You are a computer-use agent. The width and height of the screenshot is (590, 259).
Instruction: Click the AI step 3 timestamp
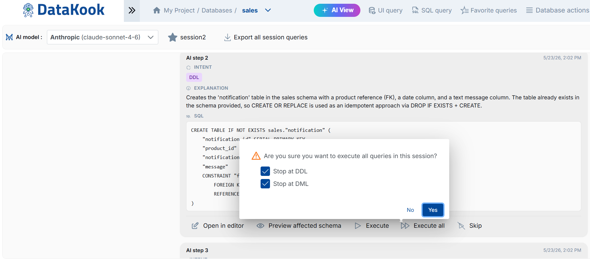[x=562, y=250]
